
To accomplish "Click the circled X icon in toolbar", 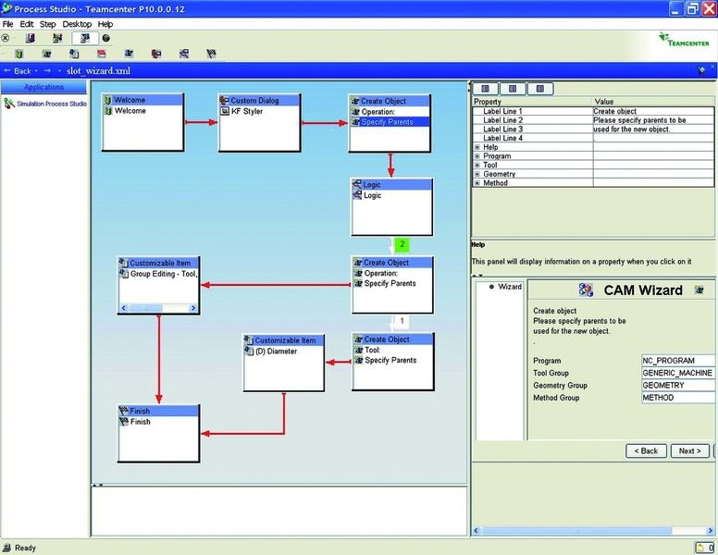I will click(6, 39).
